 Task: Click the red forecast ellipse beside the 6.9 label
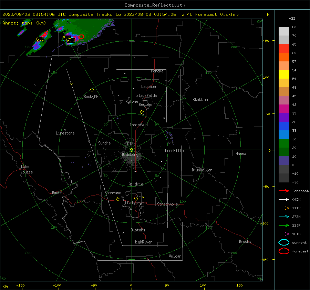pyautogui.click(x=45, y=34)
